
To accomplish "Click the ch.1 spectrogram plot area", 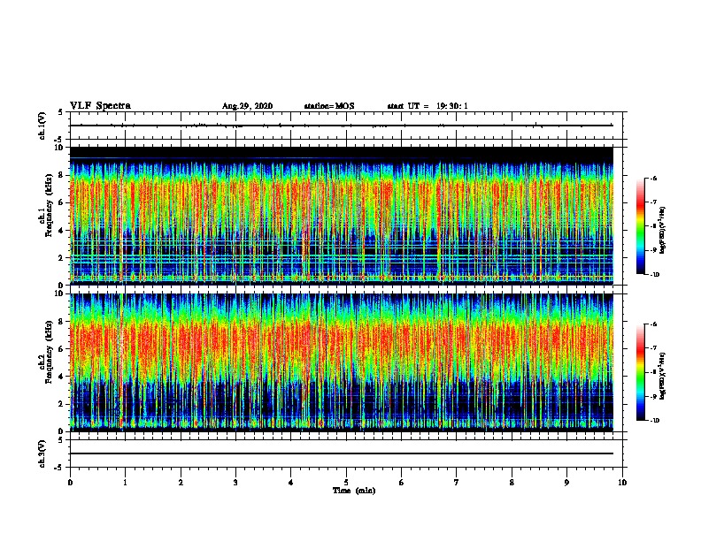I will tap(342, 216).
